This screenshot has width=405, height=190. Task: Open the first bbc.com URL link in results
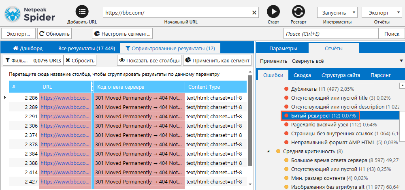[x=65, y=98]
